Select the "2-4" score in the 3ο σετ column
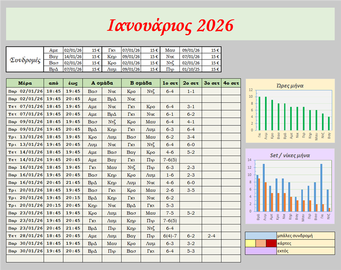 pyautogui.click(x=211, y=236)
